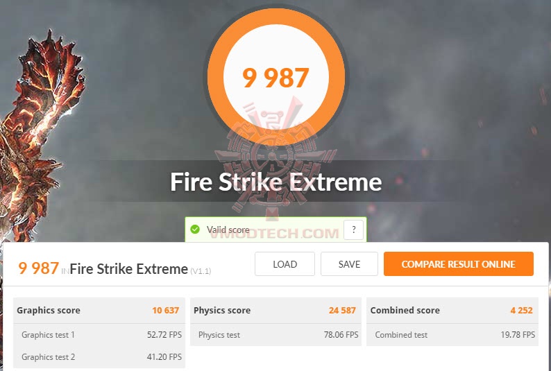This screenshot has height=371, width=551.
Task: Click the Graphics test 1 row
Action: point(99,334)
